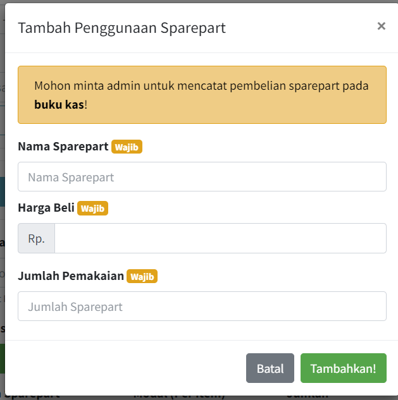Focus the Harga Beli price input
The width and height of the screenshot is (398, 400).
[x=220, y=238]
